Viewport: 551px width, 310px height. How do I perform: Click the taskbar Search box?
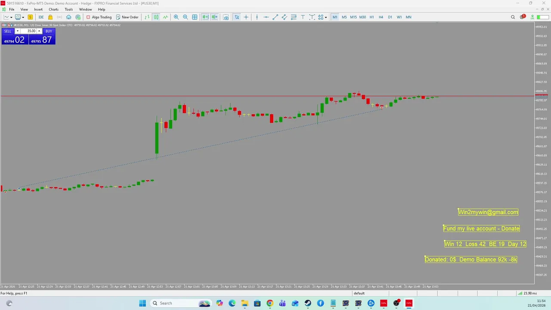[181, 303]
